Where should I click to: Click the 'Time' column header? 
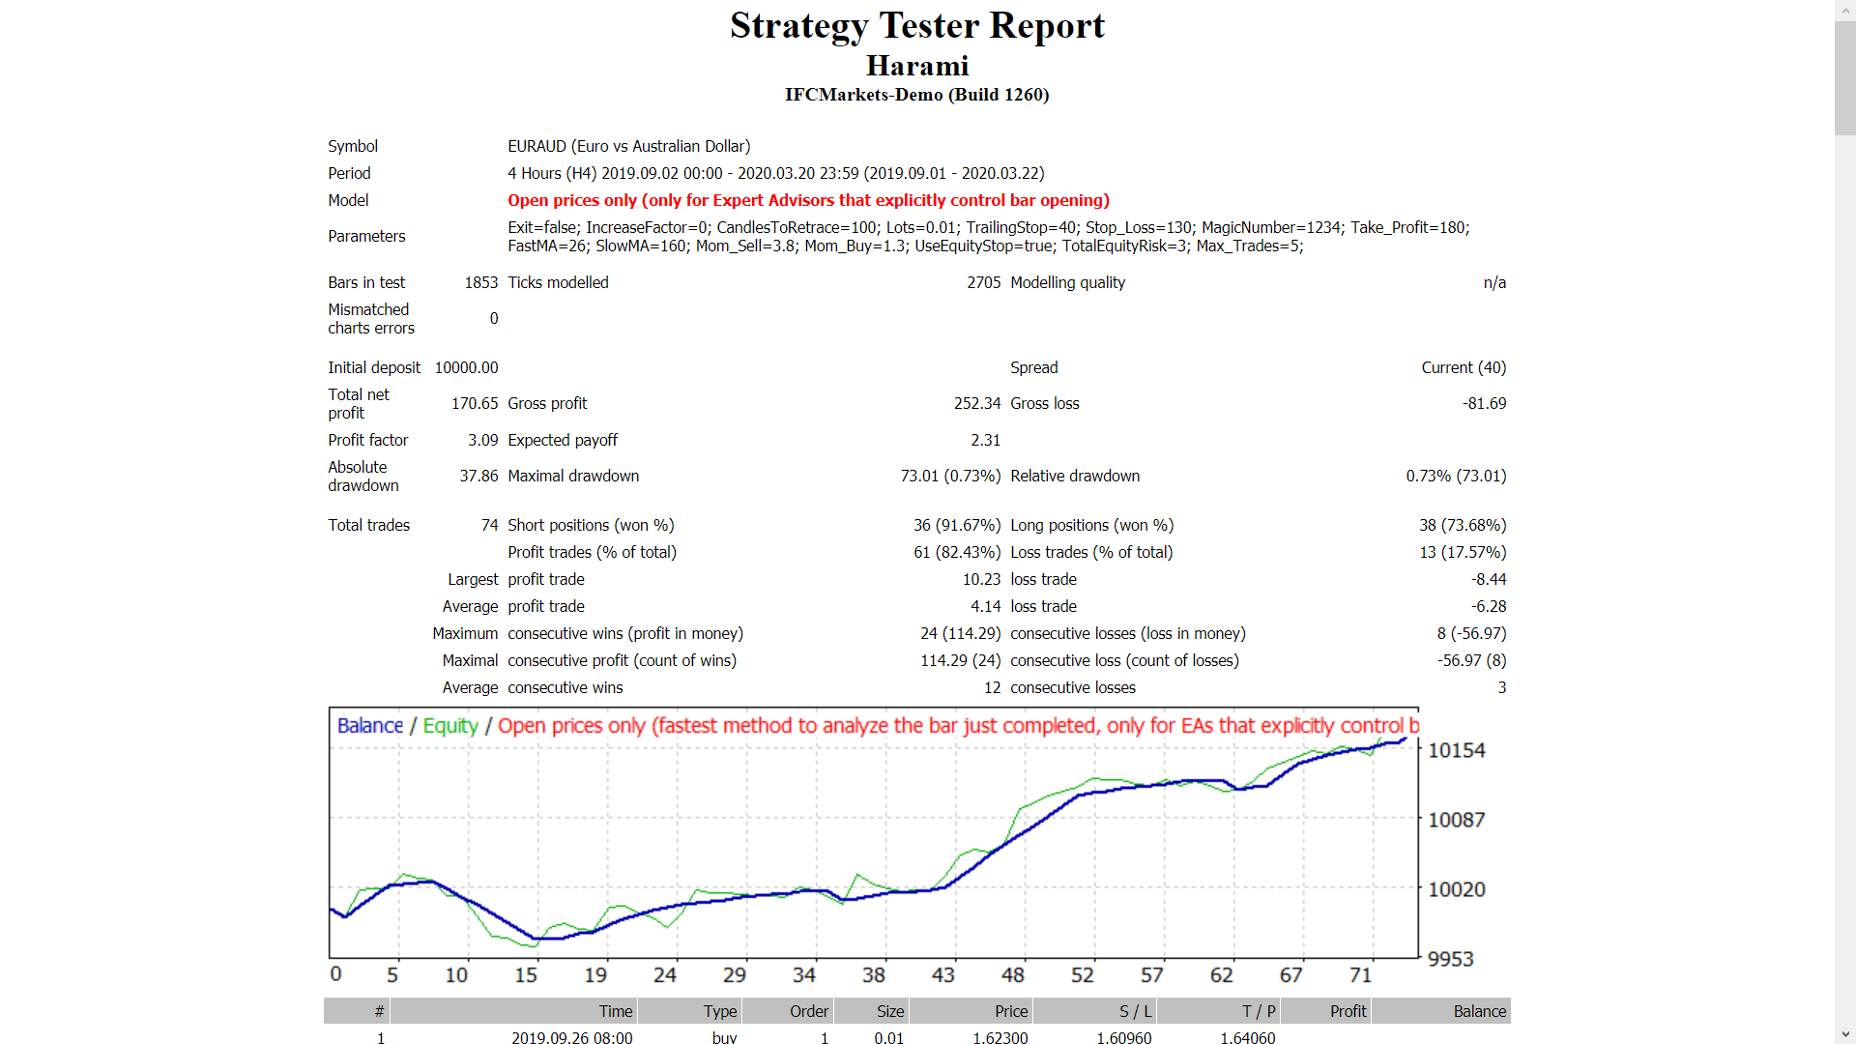(616, 1011)
